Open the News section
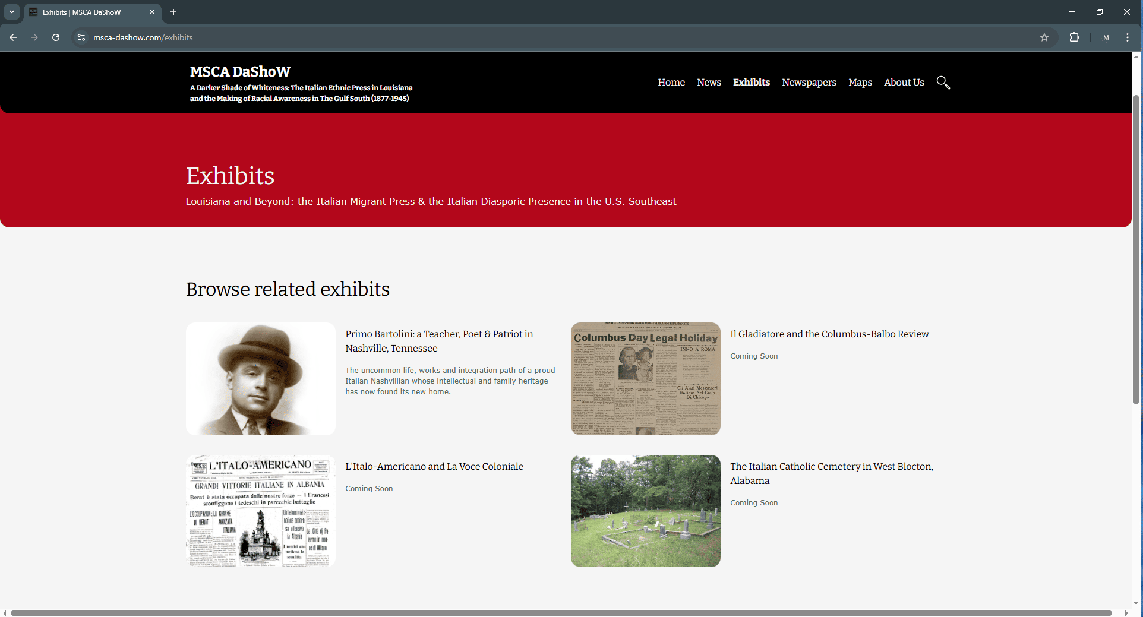Image resolution: width=1143 pixels, height=617 pixels. pos(709,83)
